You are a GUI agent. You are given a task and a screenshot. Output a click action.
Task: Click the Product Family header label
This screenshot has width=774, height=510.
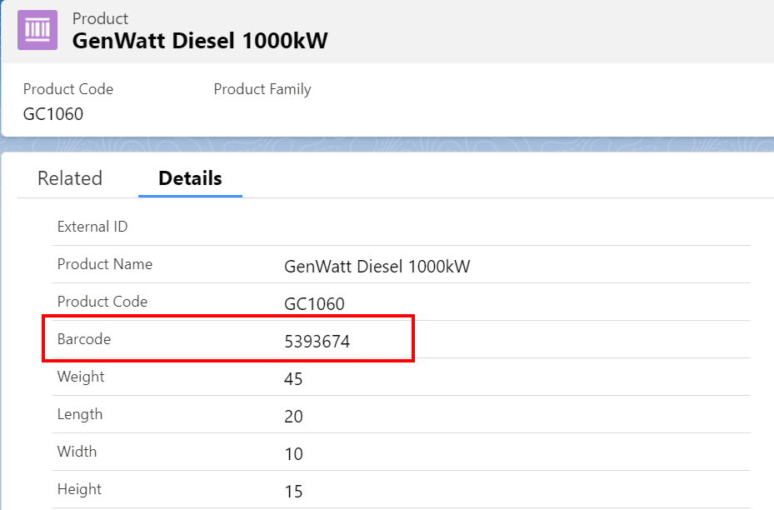click(x=262, y=89)
